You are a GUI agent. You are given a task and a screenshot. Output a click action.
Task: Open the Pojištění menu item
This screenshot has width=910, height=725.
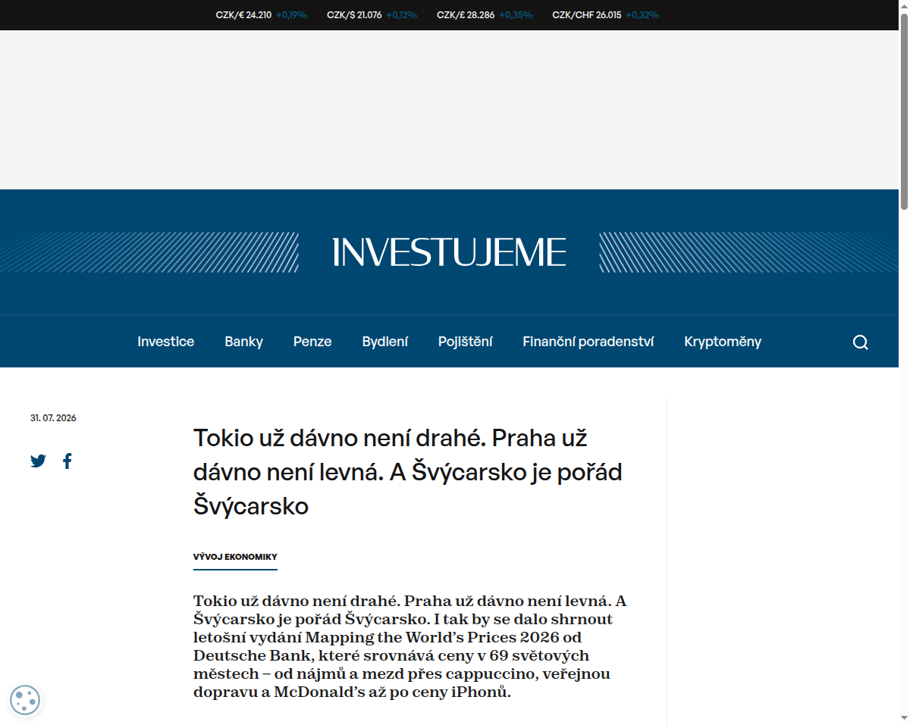coord(465,342)
